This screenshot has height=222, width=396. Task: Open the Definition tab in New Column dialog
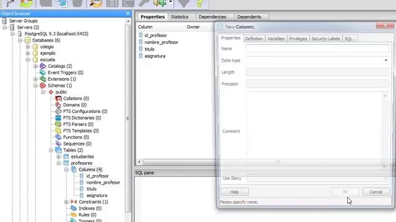(x=254, y=38)
